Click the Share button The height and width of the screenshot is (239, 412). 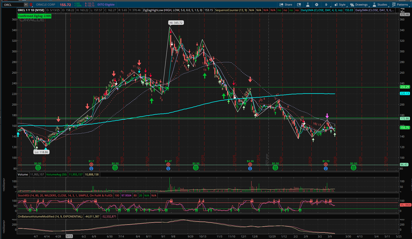tap(286, 5)
